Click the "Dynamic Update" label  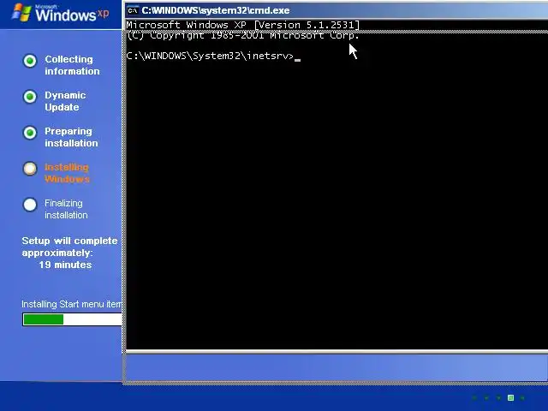point(65,101)
